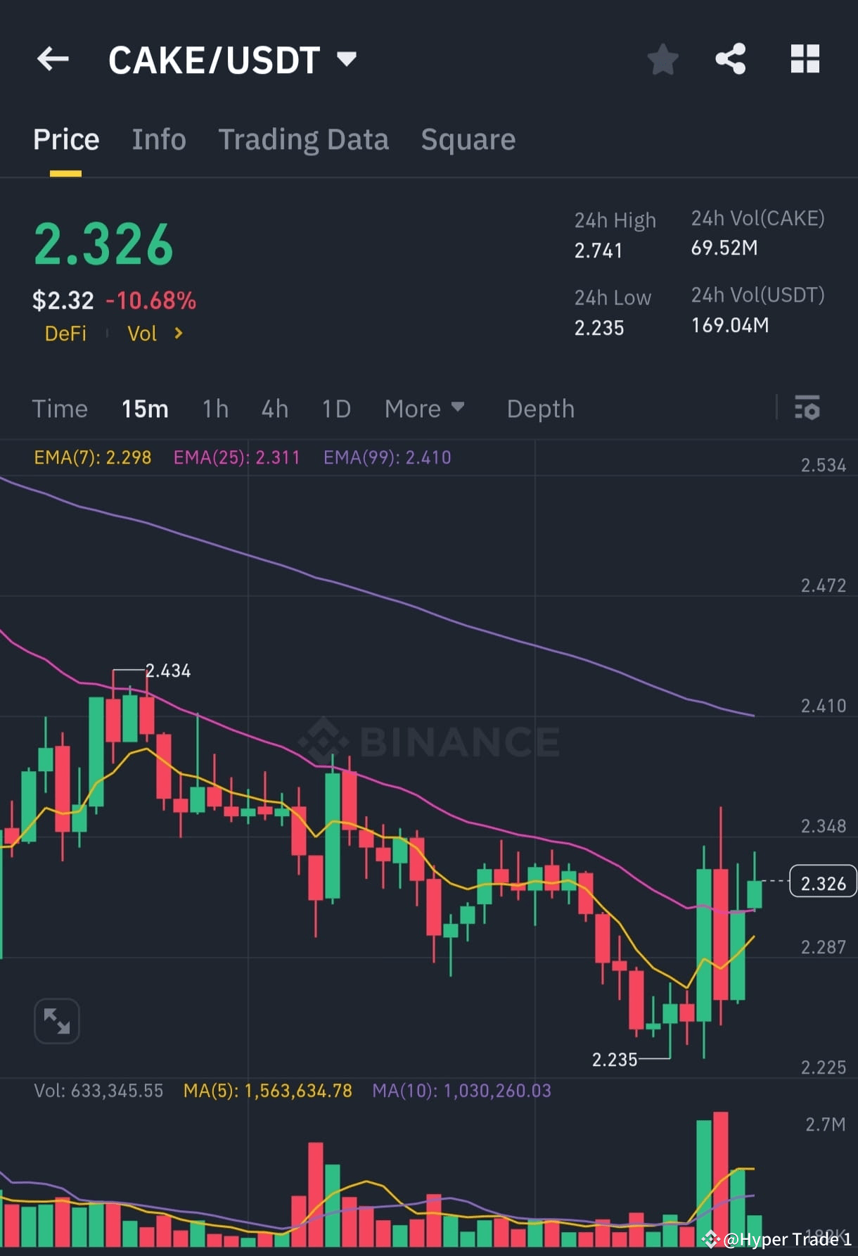Tap the back arrow to exit chart

coord(53,58)
